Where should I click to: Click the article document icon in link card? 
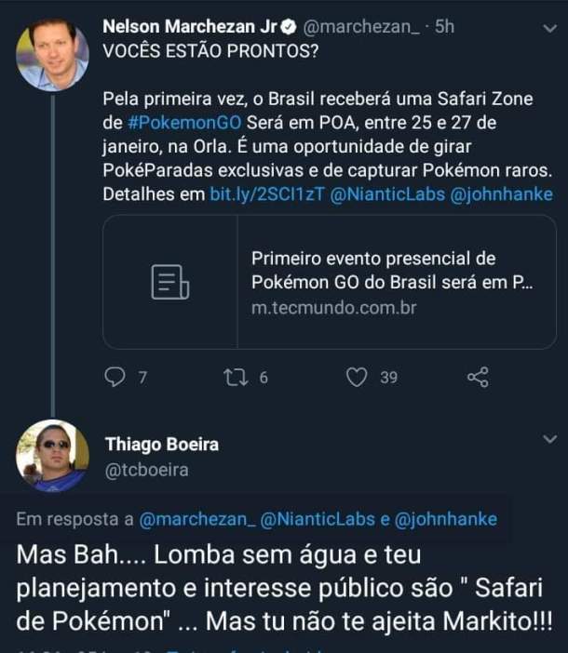click(x=169, y=282)
